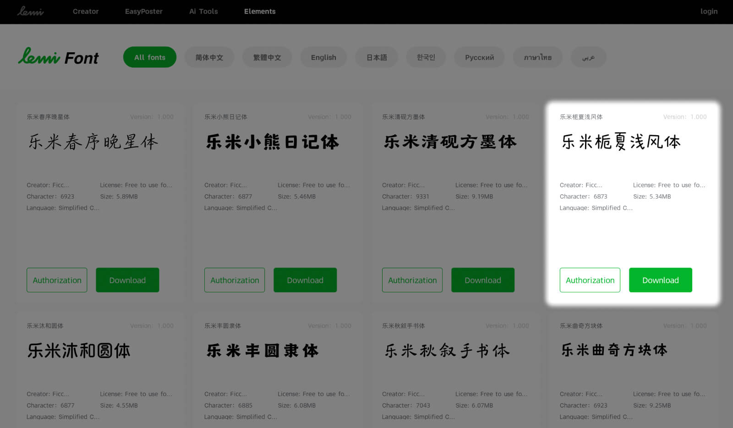Click Creator text in 乐米春序晚星体 card
The width and height of the screenshot is (733, 428).
pos(48,185)
